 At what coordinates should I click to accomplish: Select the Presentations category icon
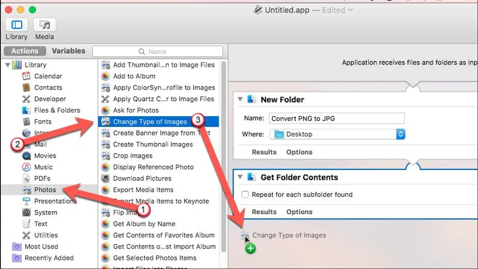pos(27,201)
